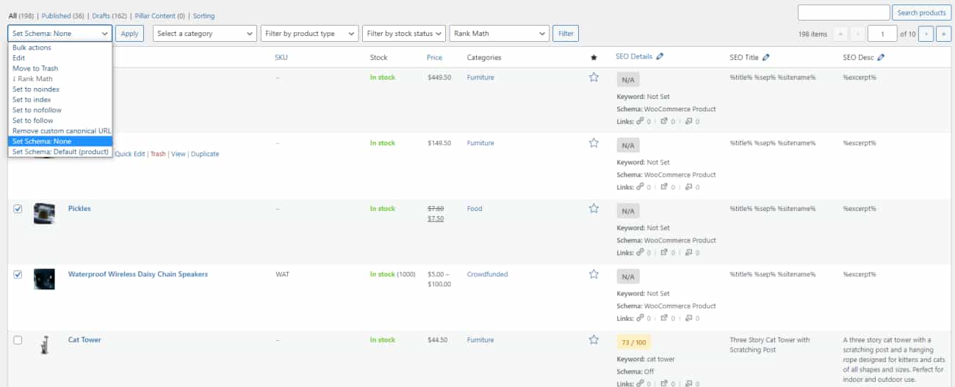The width and height of the screenshot is (955, 387).
Task: Click 'Keyword: cat tower' text
Action: click(x=646, y=359)
